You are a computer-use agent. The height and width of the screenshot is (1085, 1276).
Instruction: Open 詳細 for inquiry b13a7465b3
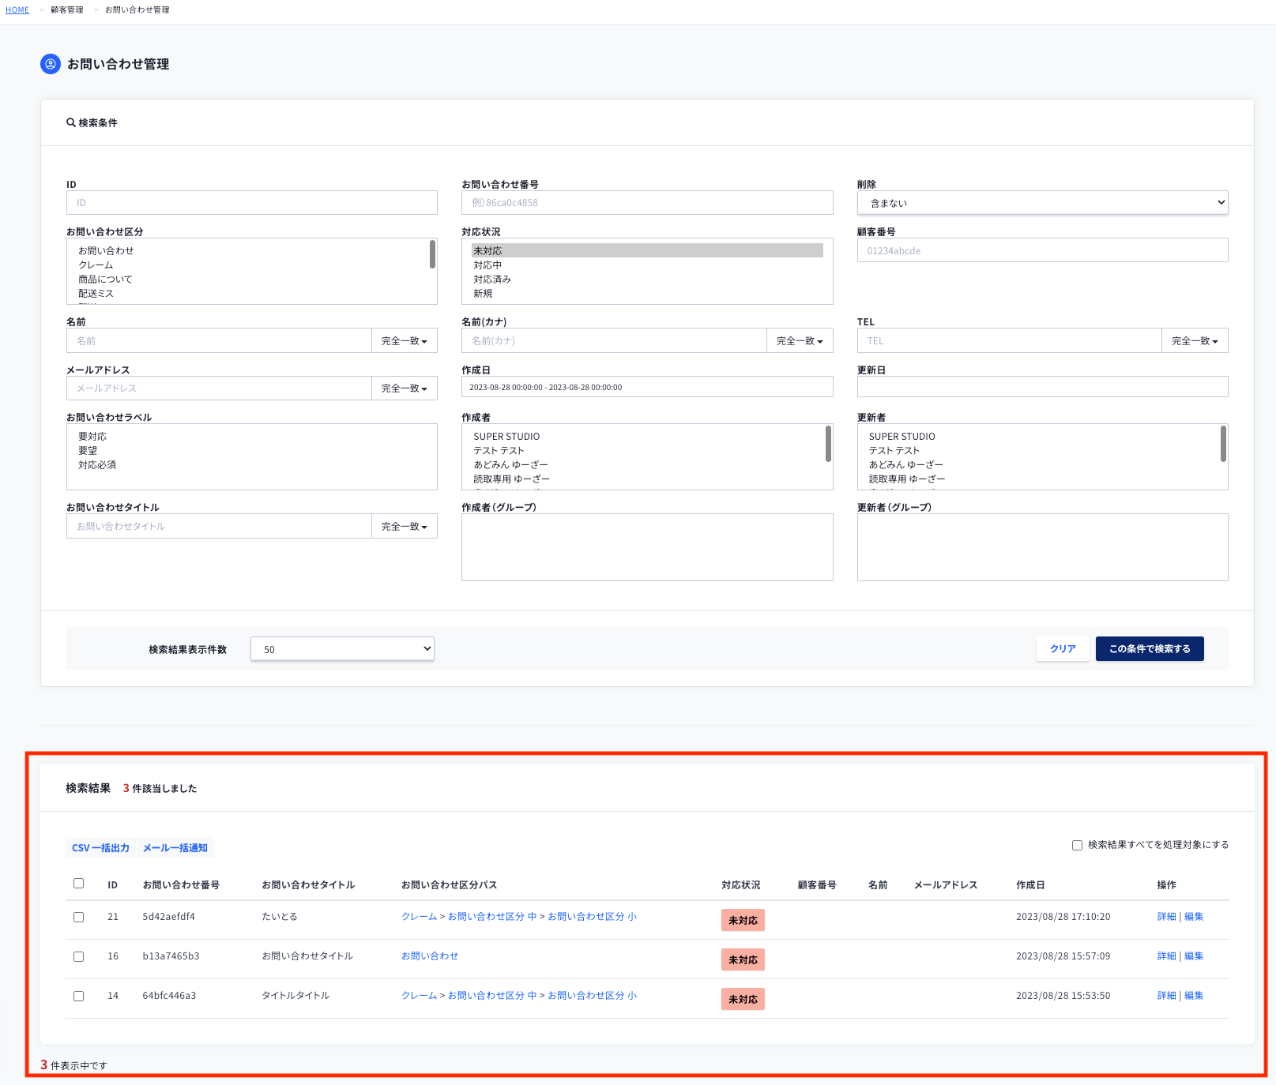pos(1166,955)
